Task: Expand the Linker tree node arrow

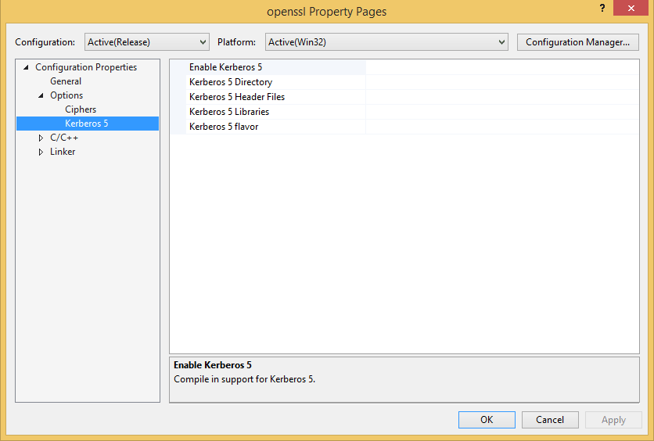Action: click(x=41, y=152)
